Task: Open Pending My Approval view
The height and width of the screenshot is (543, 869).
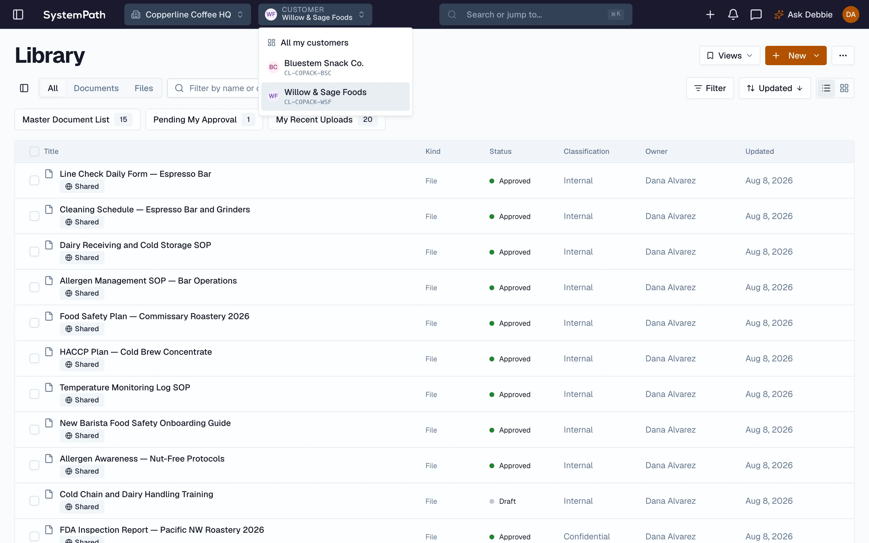Action: click(x=204, y=119)
